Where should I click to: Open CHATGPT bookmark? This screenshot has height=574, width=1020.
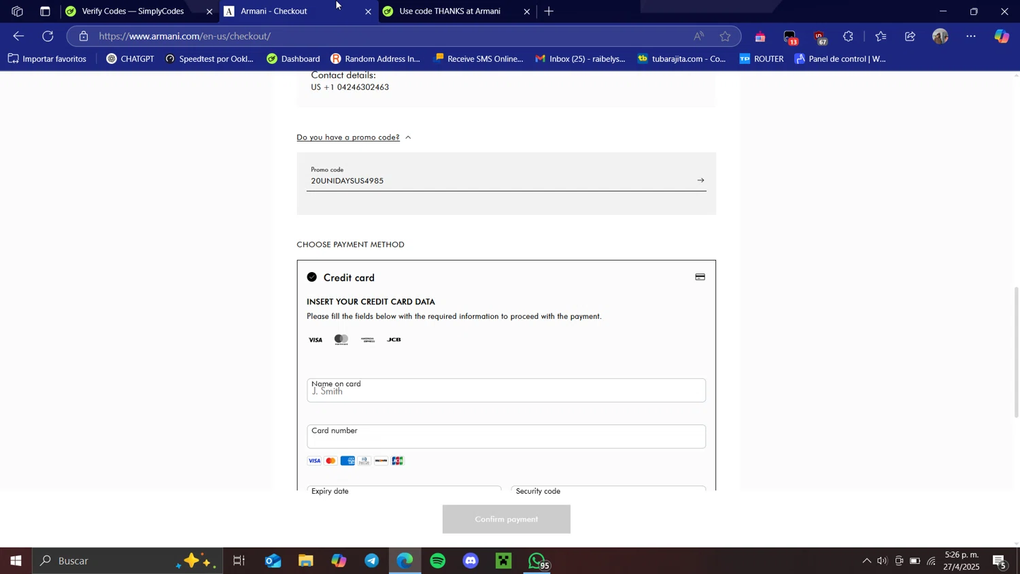[131, 59]
